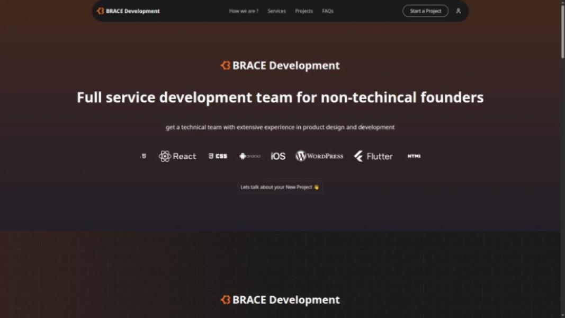The height and width of the screenshot is (318, 565).
Task: Select the iOS logo
Action: [278, 156]
